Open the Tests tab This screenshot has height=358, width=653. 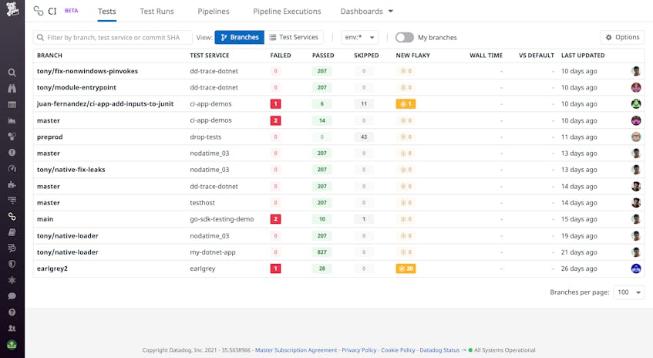point(107,12)
